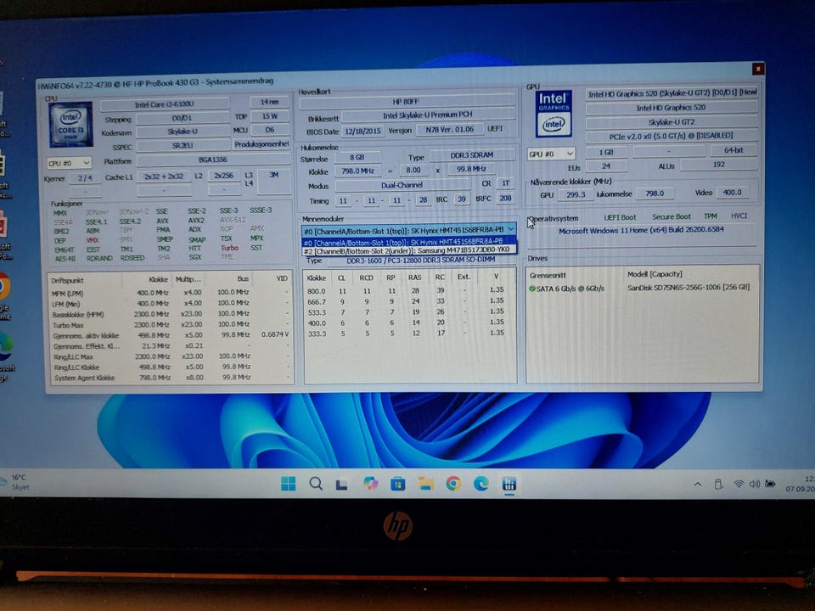Click the volume speaker tray icon
815x611 pixels.
pyautogui.click(x=754, y=485)
